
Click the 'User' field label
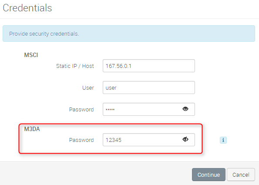[88, 87]
